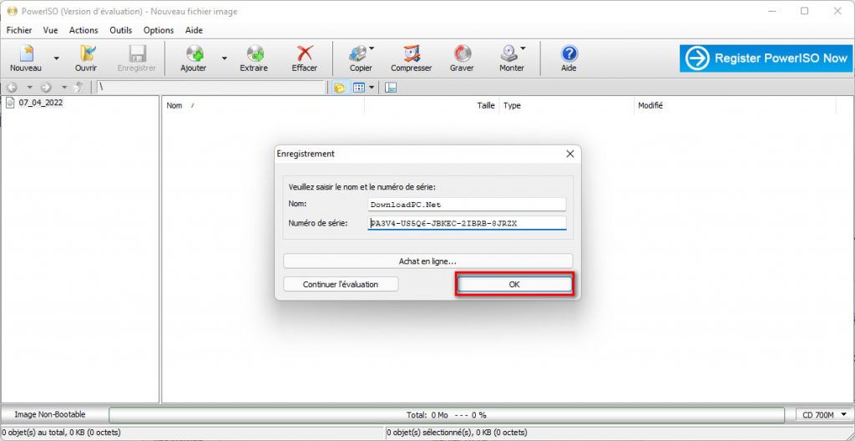Open the Actions menu
This screenshot has height=441, width=855.
(x=83, y=30)
